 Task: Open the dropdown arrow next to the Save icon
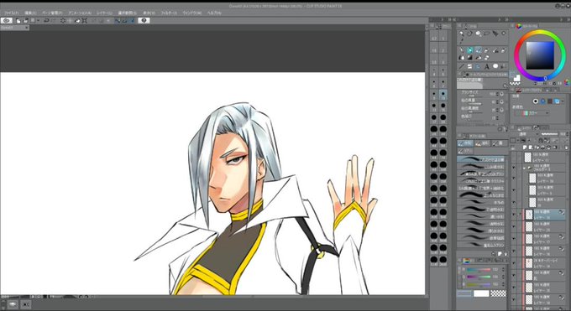point(38,21)
